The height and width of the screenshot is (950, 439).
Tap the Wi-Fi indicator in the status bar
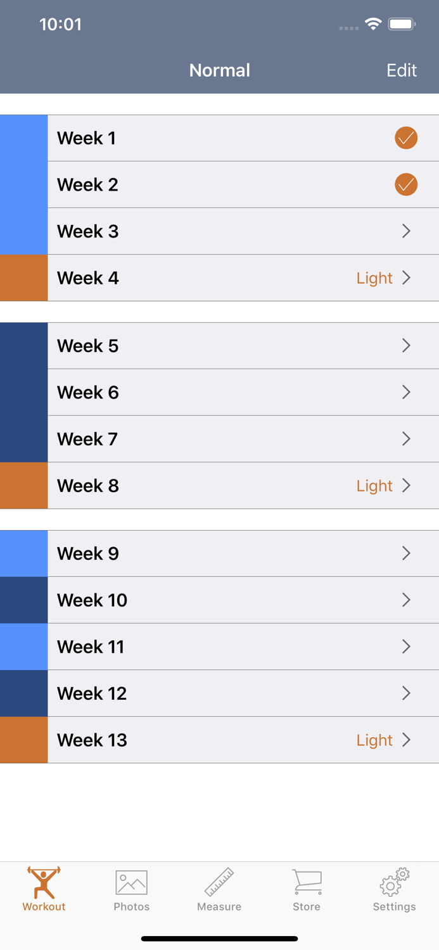[372, 24]
